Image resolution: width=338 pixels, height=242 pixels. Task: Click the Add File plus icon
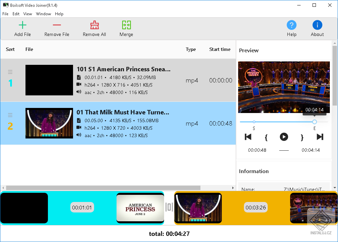click(x=22, y=25)
